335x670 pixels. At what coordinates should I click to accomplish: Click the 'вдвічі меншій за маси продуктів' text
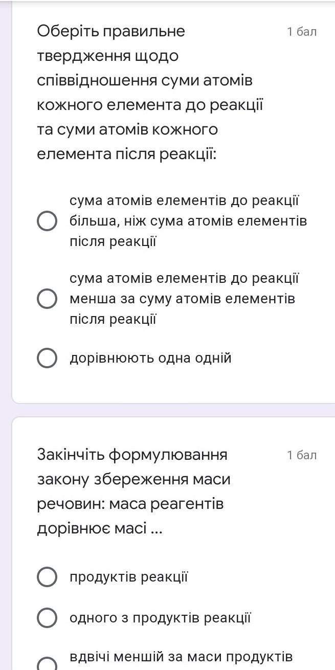coord(181,656)
